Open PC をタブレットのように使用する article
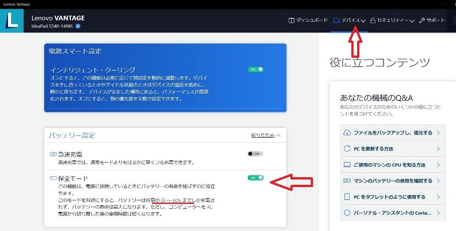The height and width of the screenshot is (231, 456). pyautogui.click(x=393, y=197)
